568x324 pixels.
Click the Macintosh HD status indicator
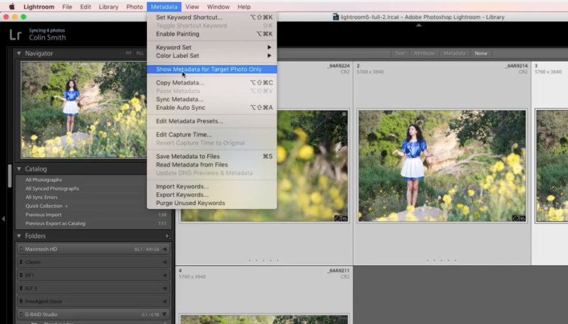pyautogui.click(x=21, y=249)
